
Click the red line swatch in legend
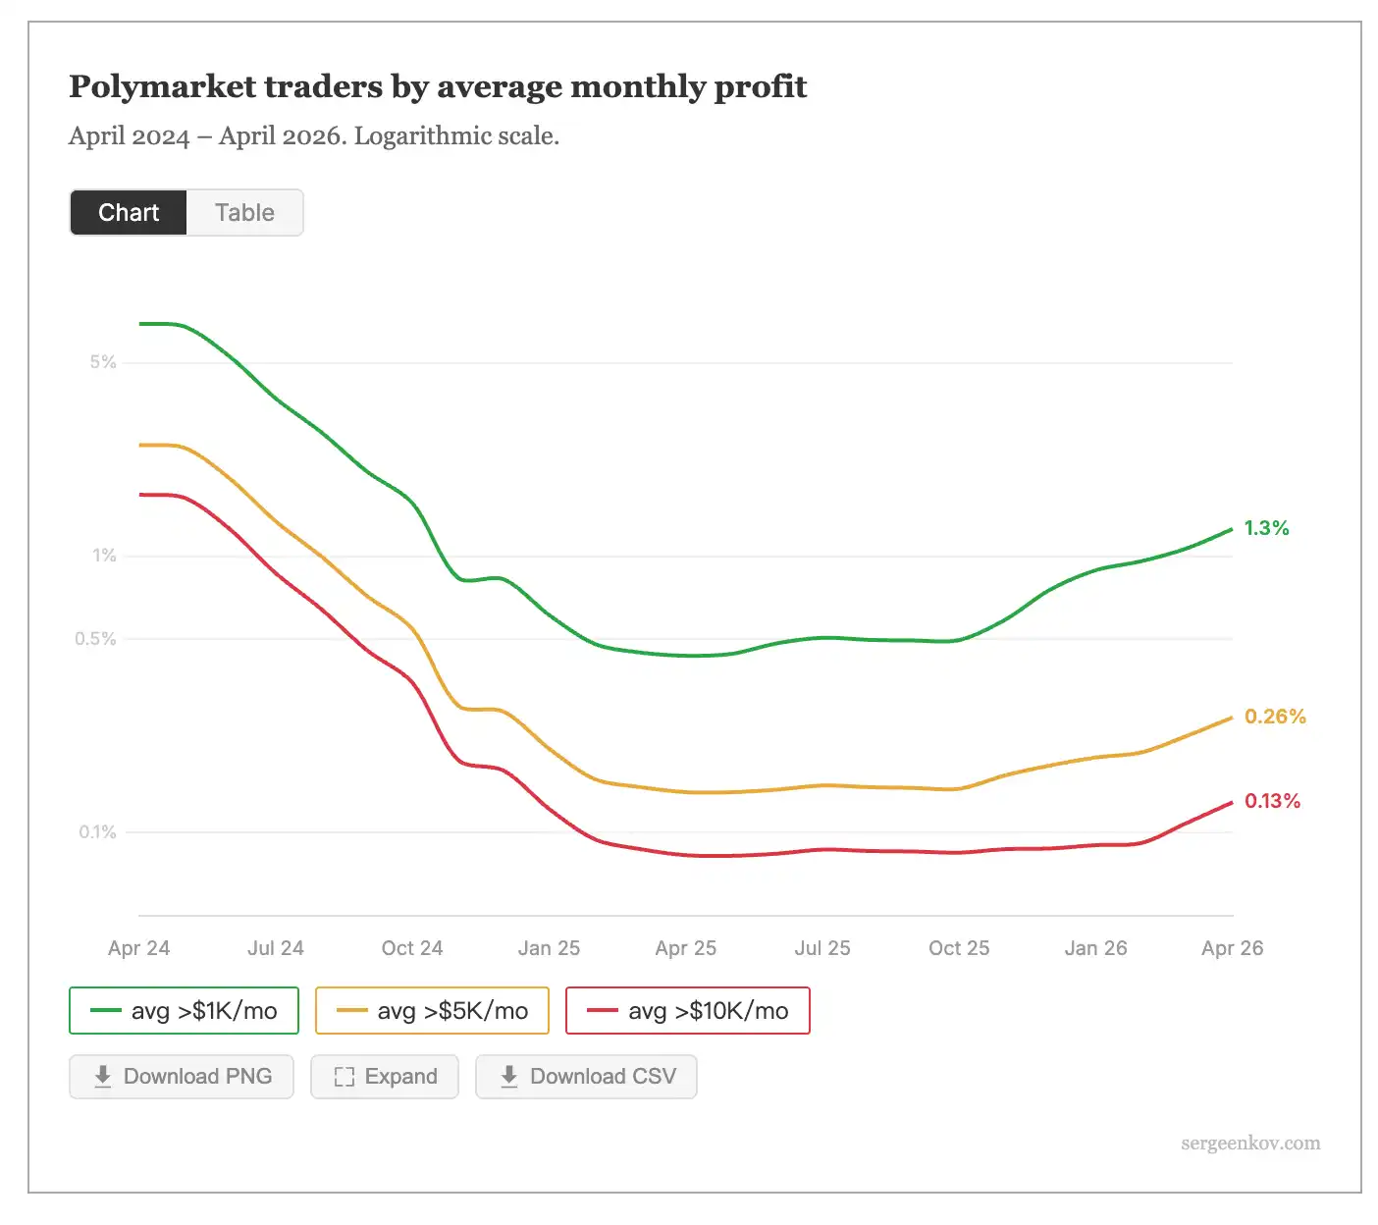coord(602,1011)
